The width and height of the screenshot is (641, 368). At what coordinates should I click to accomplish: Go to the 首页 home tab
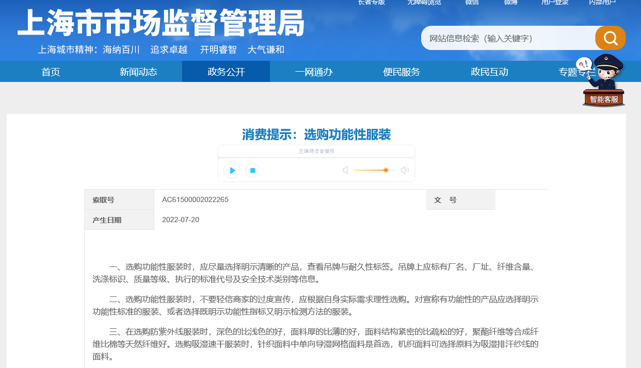[x=51, y=72]
